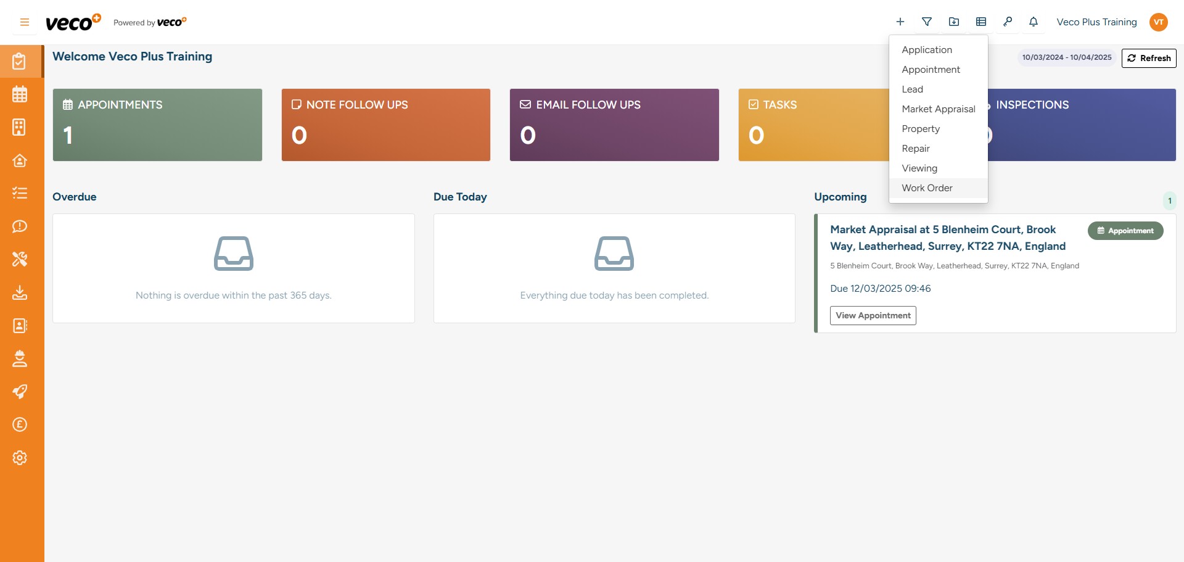Collapse the plus add-new dropdown
Screen dimensions: 1184x562
coord(900,22)
